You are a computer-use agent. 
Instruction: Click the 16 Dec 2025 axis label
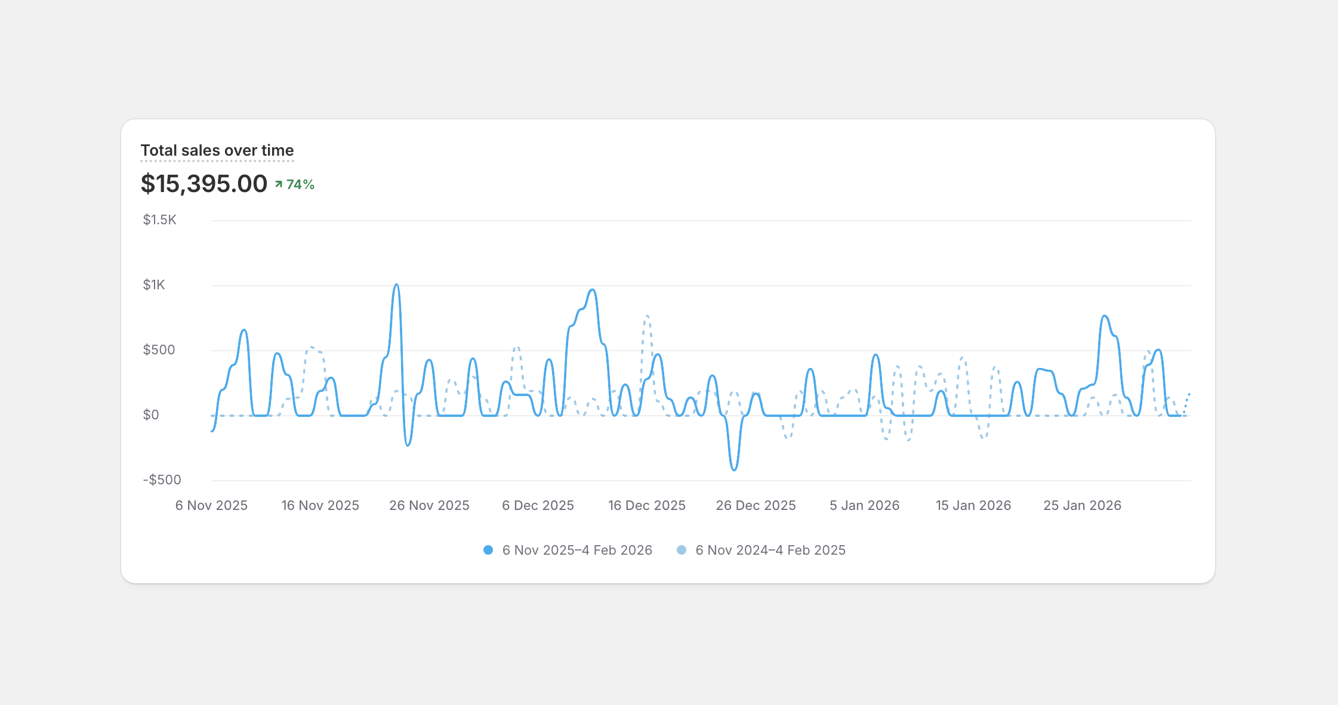point(646,505)
